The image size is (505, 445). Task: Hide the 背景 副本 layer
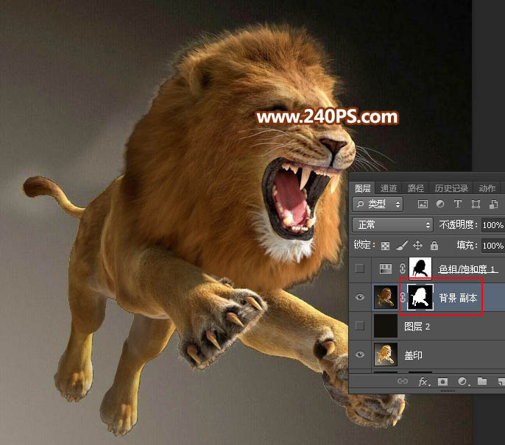pos(360,296)
